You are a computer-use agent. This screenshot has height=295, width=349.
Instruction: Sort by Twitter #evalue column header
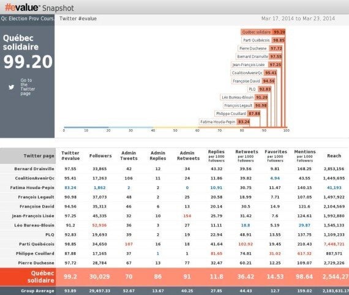[70, 155]
